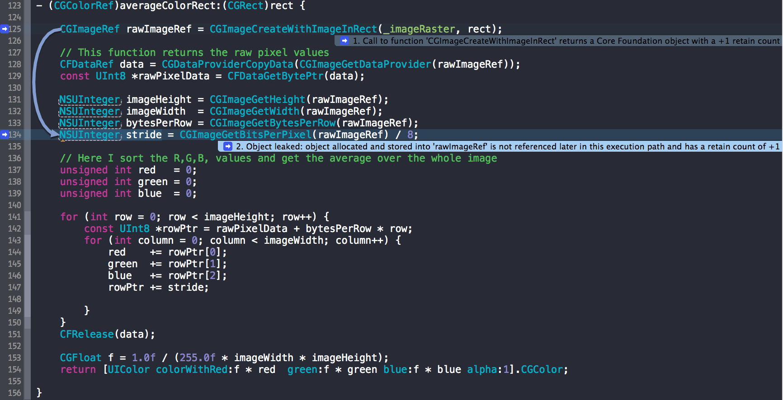Click the arrow icon in the step 2 annotation

click(x=228, y=146)
